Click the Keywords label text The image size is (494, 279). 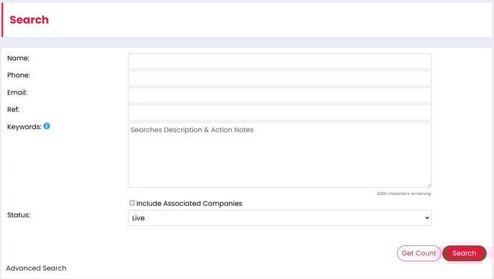[24, 127]
